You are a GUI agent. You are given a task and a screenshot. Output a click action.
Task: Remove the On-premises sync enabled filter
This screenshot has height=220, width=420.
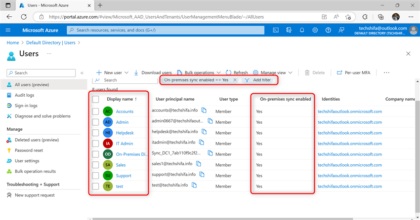point(235,80)
